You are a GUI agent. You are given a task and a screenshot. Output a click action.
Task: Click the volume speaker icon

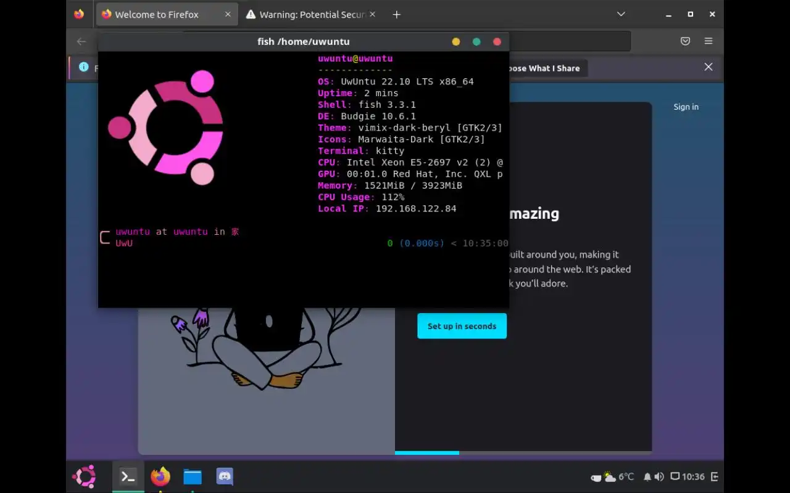coord(659,476)
